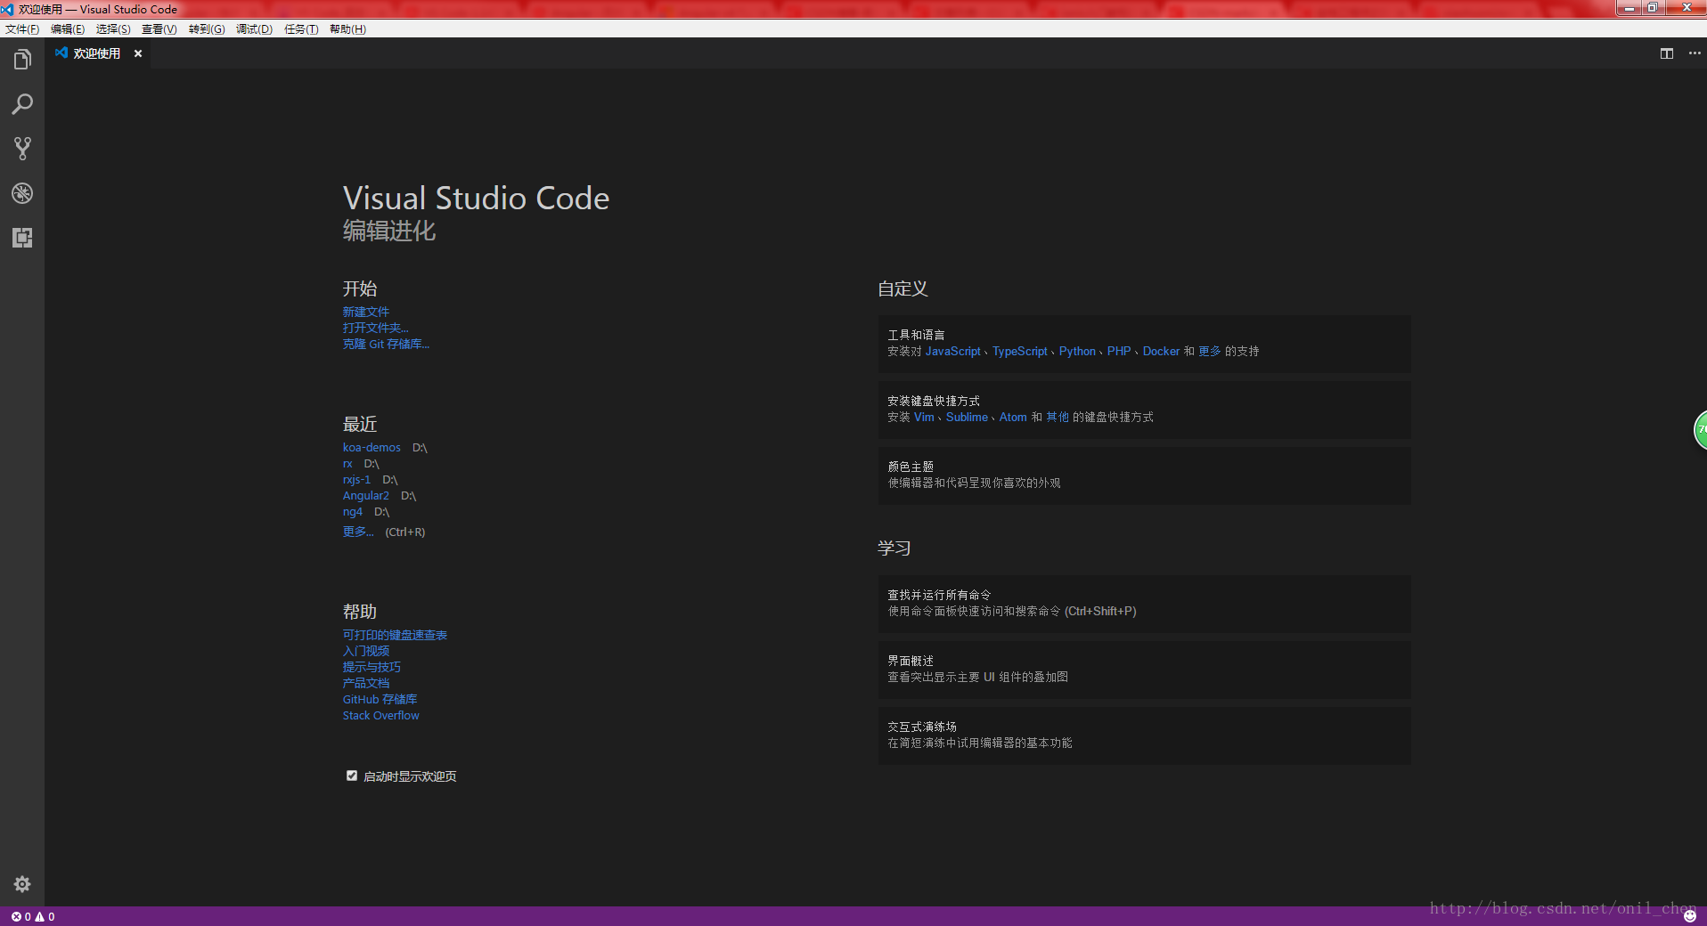Viewport: 1707px width, 926px height.
Task: Close the 欢迎使用 tab
Action: coord(138,53)
